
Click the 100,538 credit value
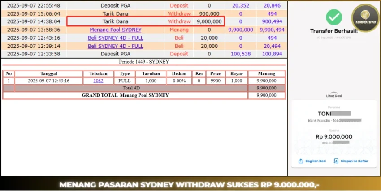pos(241,54)
